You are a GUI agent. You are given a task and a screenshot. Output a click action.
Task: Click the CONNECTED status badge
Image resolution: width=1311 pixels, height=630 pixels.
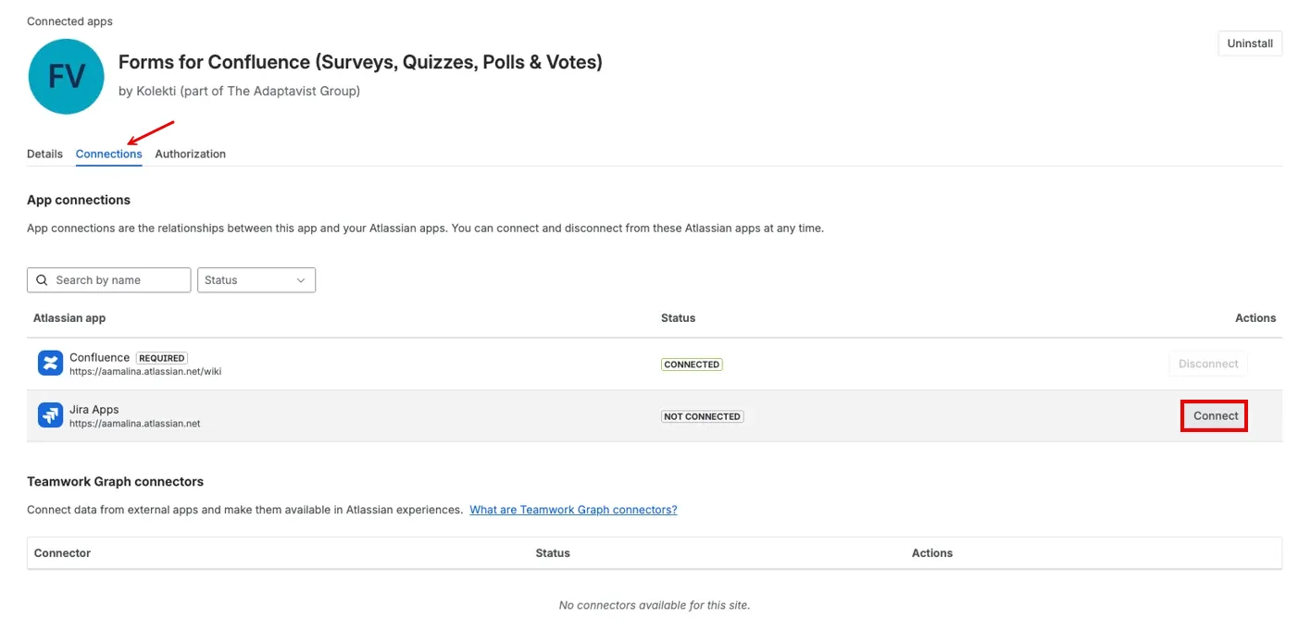click(692, 364)
